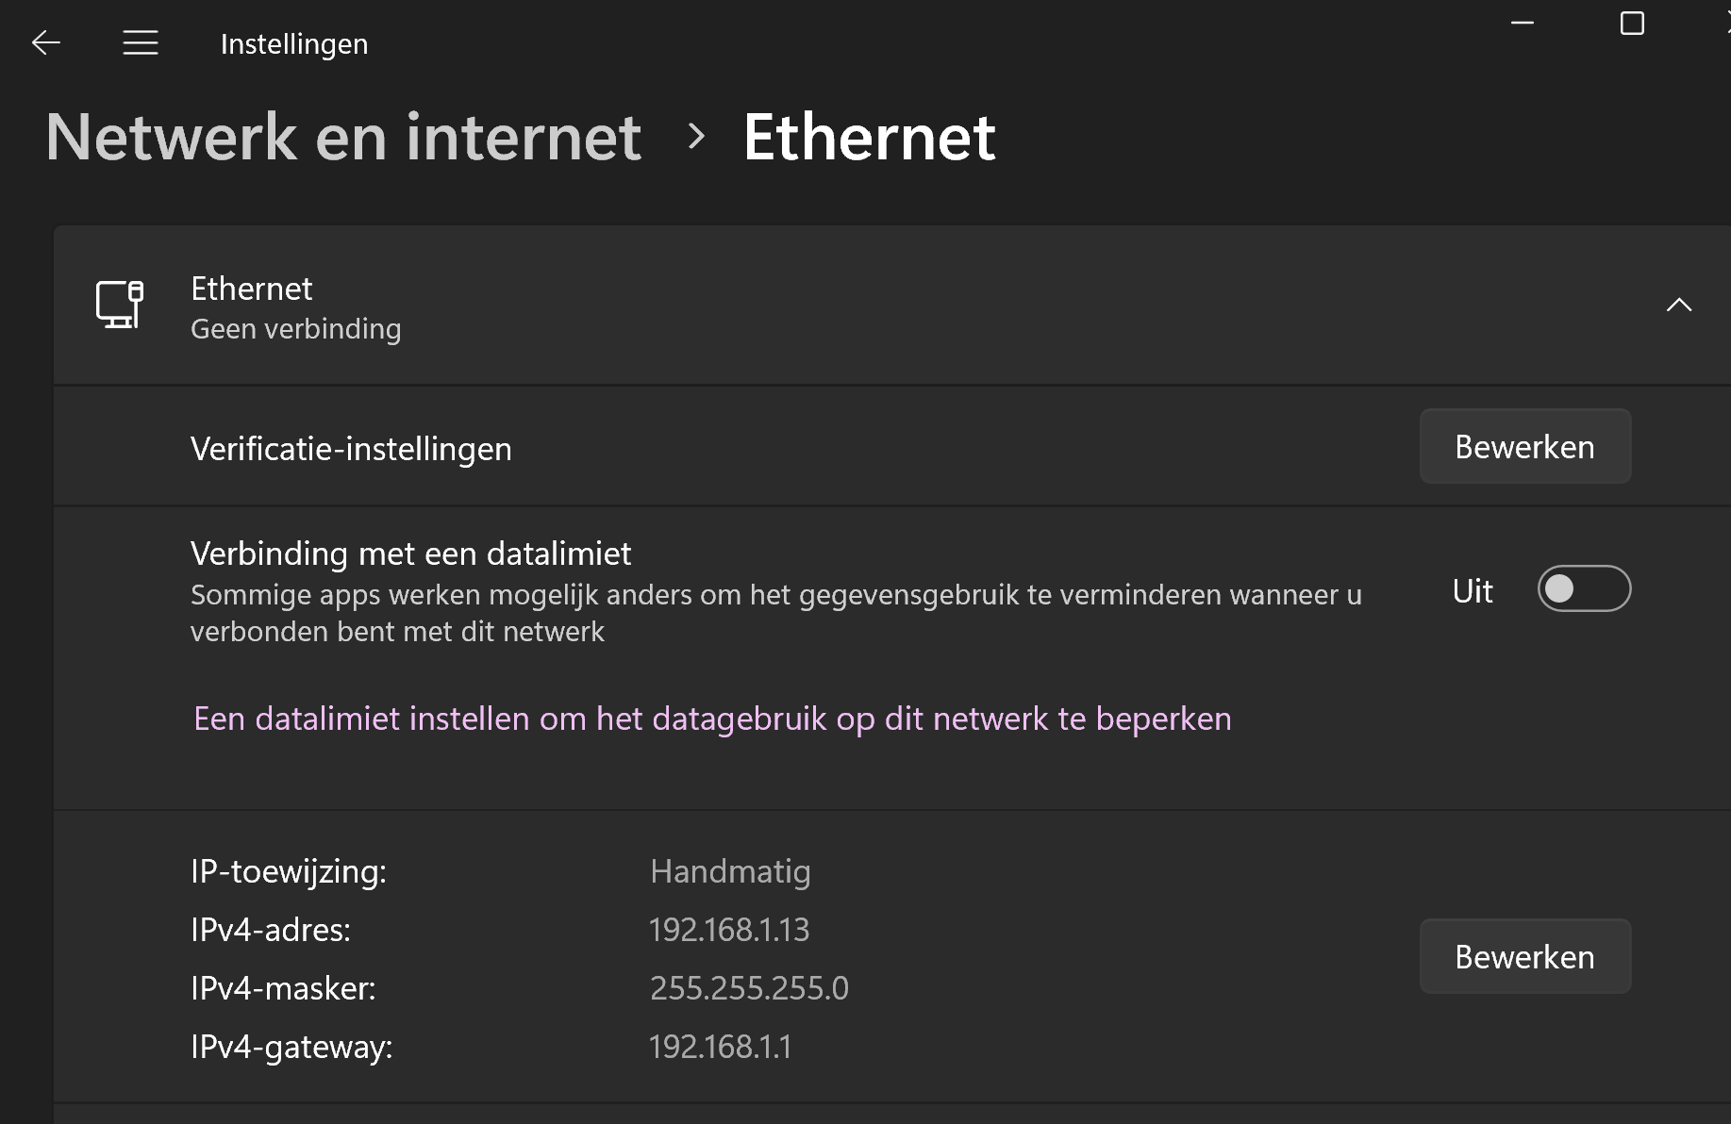Click the 'Instellingen' window title
1731x1124 pixels.
tap(294, 43)
